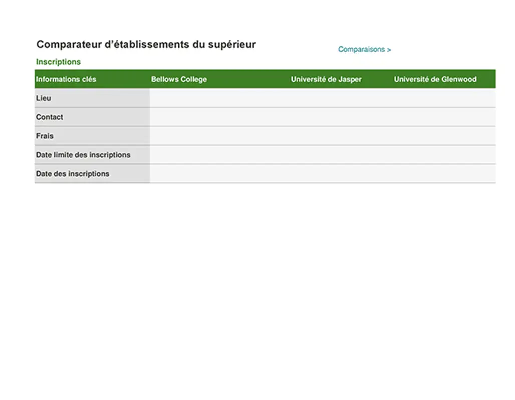
Task: Select the Contact row label
Action: tap(49, 117)
